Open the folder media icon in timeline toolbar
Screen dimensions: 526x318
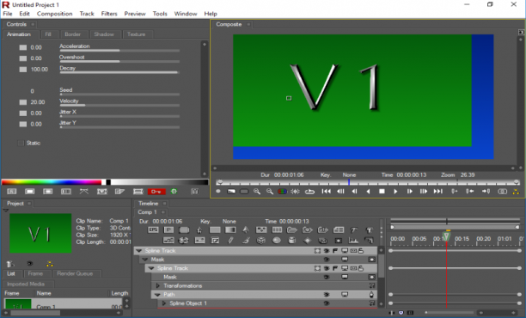292,230
